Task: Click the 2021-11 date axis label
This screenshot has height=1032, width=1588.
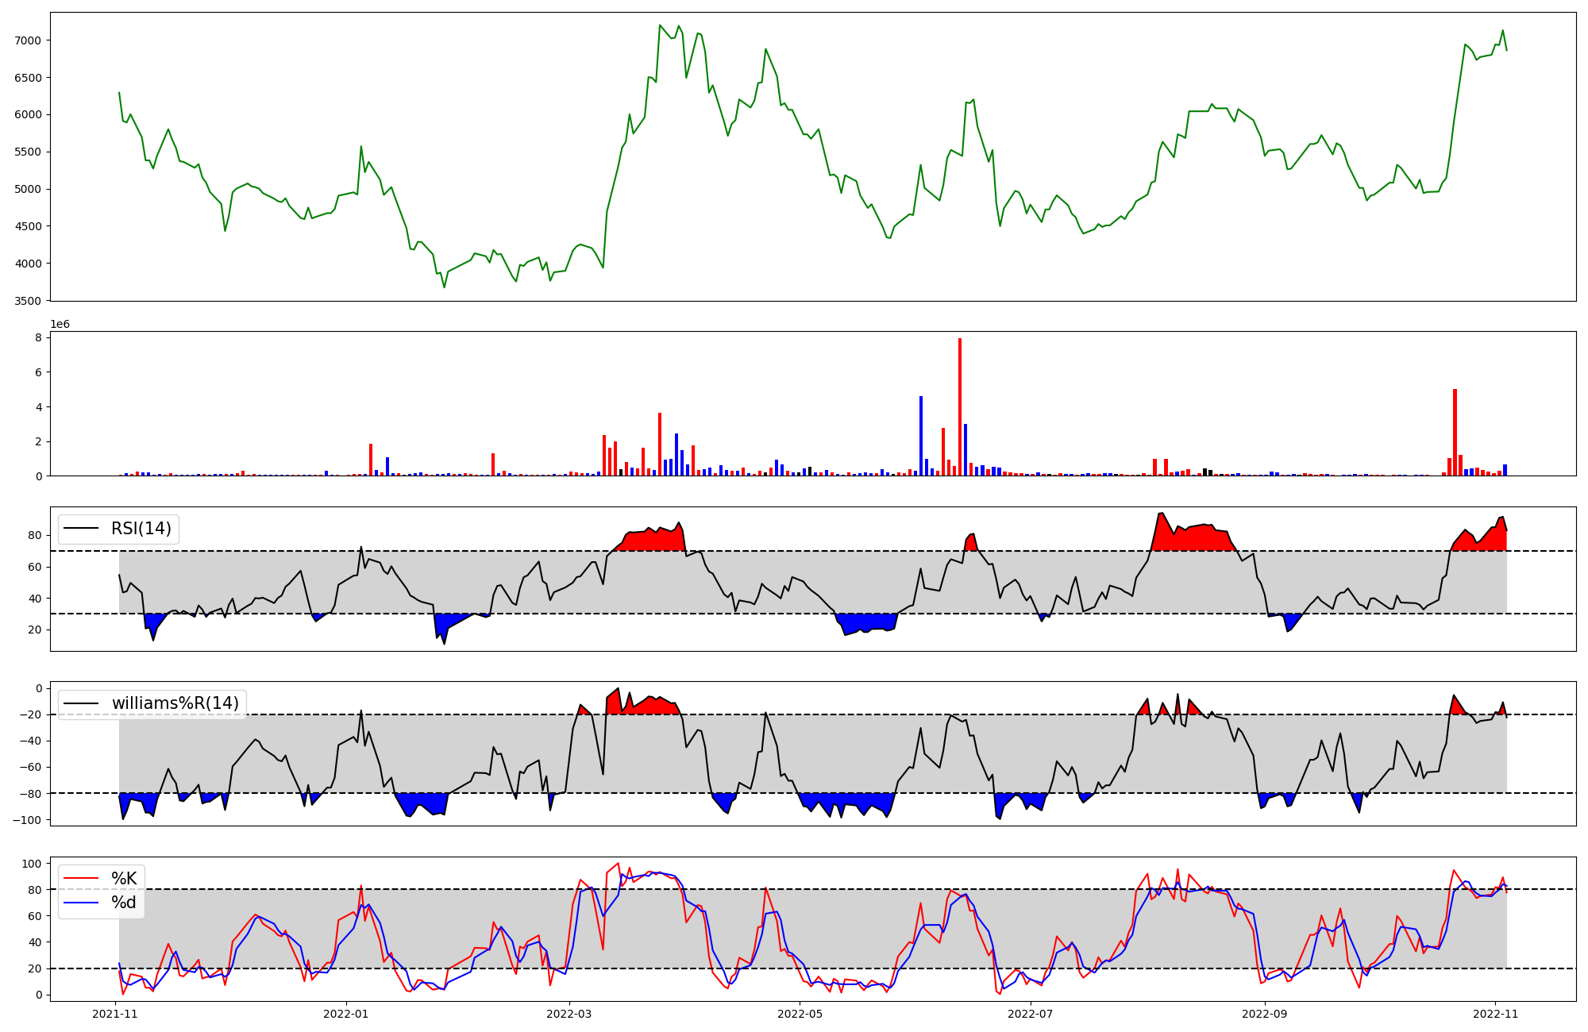Action: (116, 1014)
